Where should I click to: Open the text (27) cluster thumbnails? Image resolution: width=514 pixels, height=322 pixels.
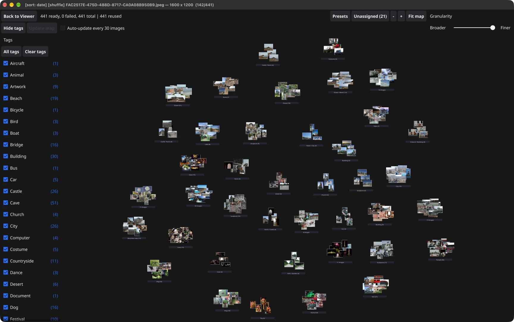tap(376, 285)
